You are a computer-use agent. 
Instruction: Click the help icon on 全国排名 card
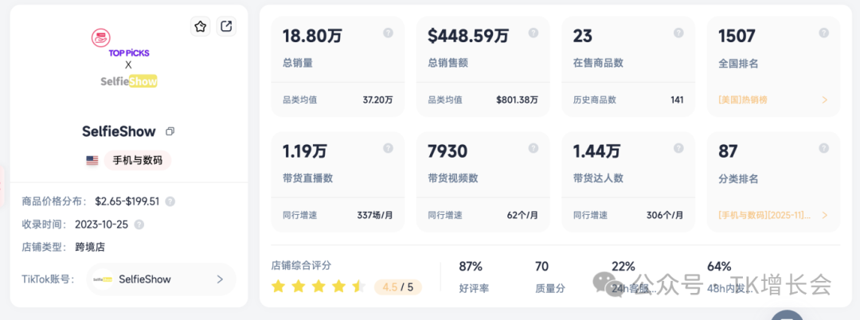click(823, 33)
